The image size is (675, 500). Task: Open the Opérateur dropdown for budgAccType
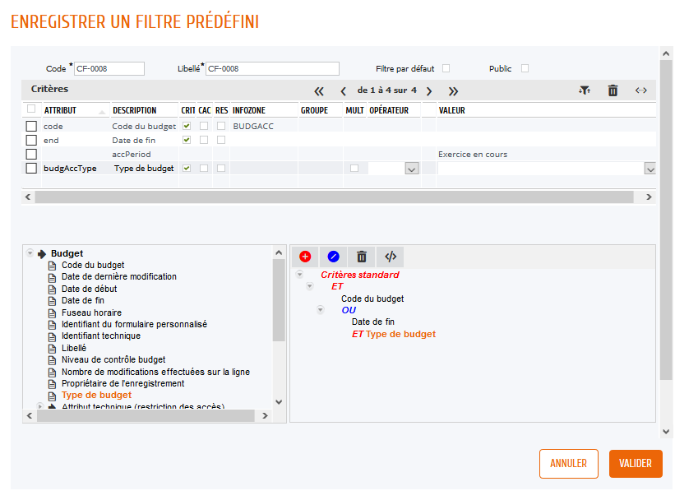(x=412, y=169)
